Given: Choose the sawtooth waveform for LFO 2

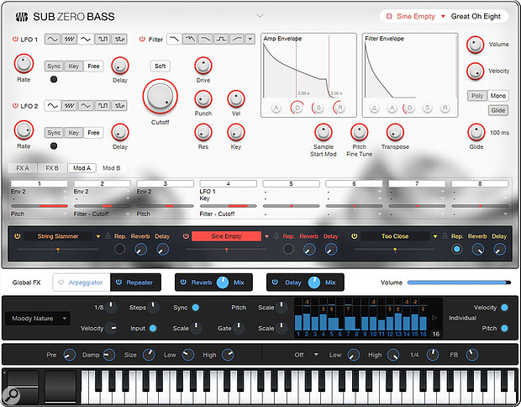Looking at the screenshot, I should [69, 106].
